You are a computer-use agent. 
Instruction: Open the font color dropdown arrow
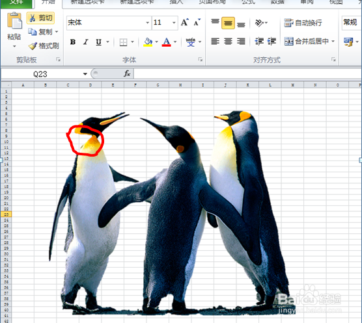175,42
